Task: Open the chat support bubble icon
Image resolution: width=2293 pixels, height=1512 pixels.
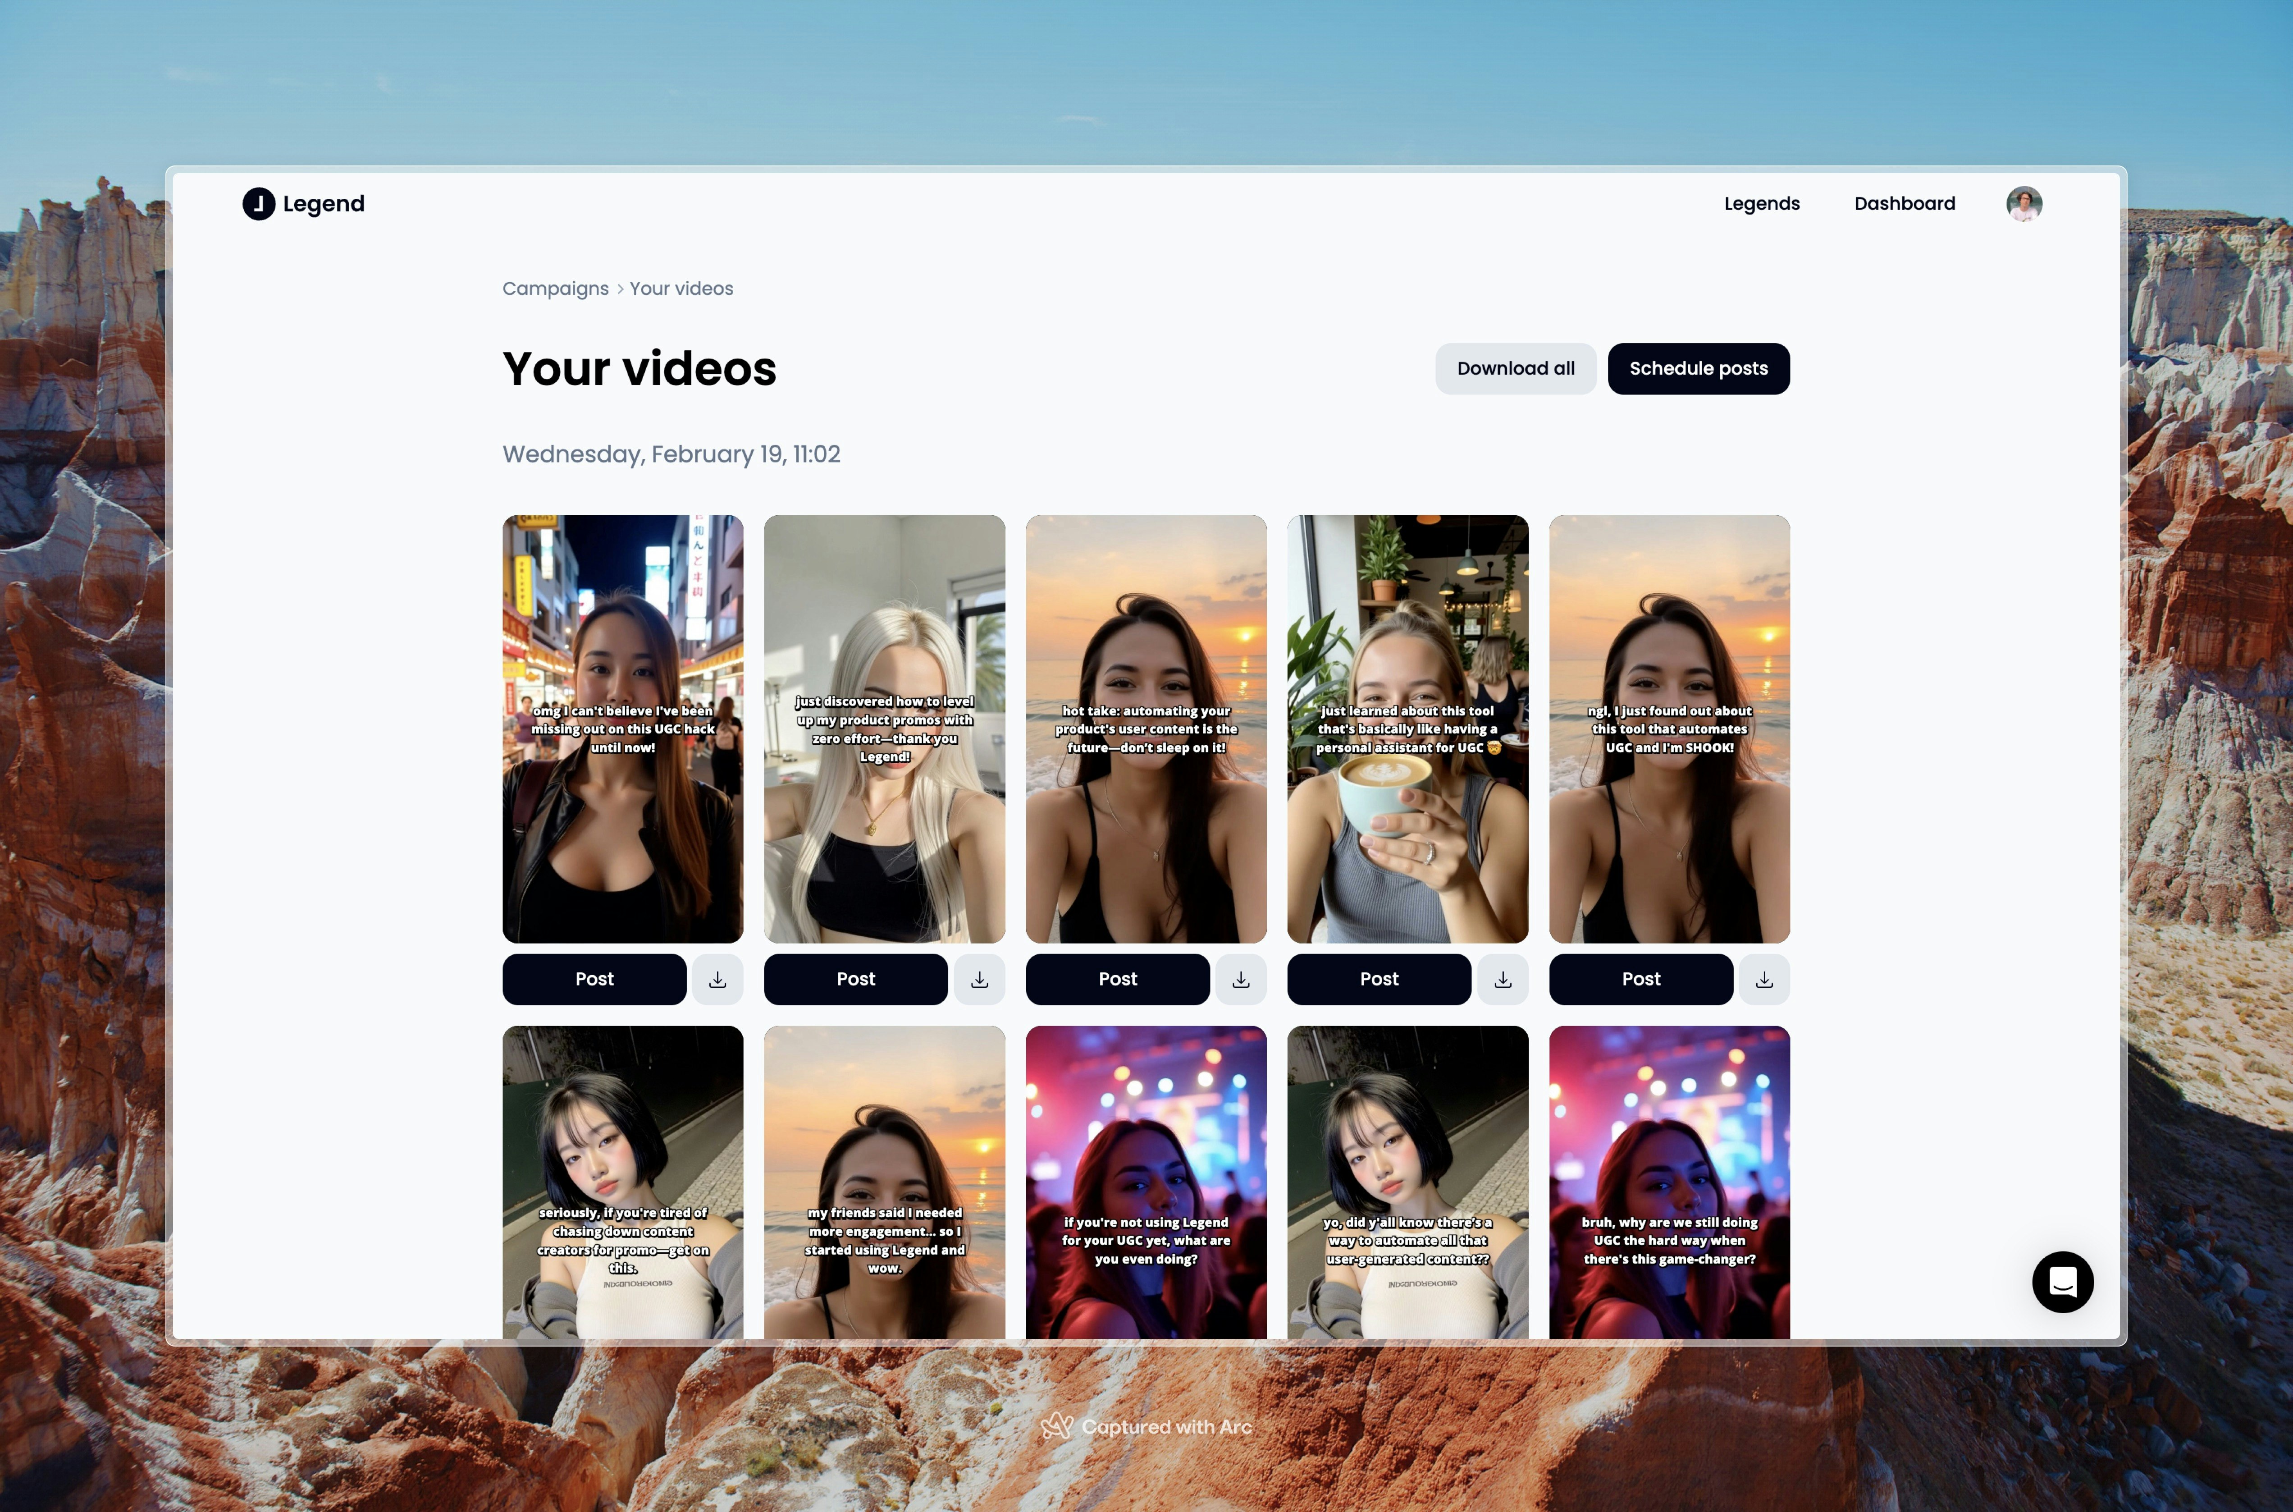Action: pos(2062,1282)
